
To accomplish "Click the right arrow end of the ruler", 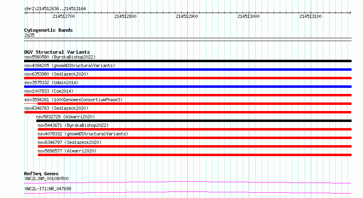I will (x=350, y=13).
